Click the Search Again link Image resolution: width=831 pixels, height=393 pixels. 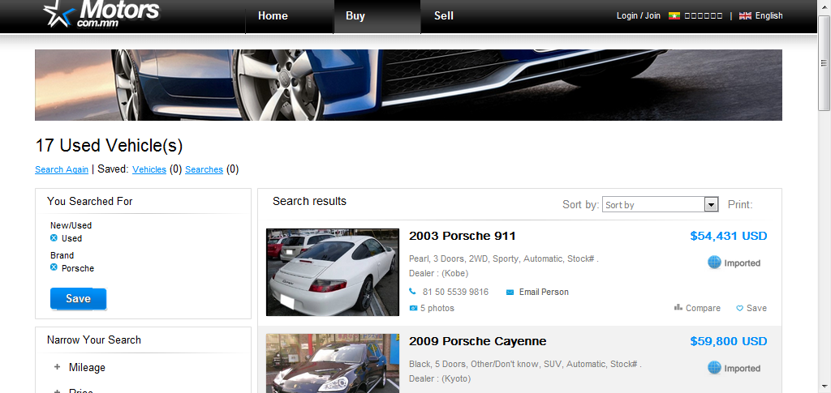(x=62, y=170)
